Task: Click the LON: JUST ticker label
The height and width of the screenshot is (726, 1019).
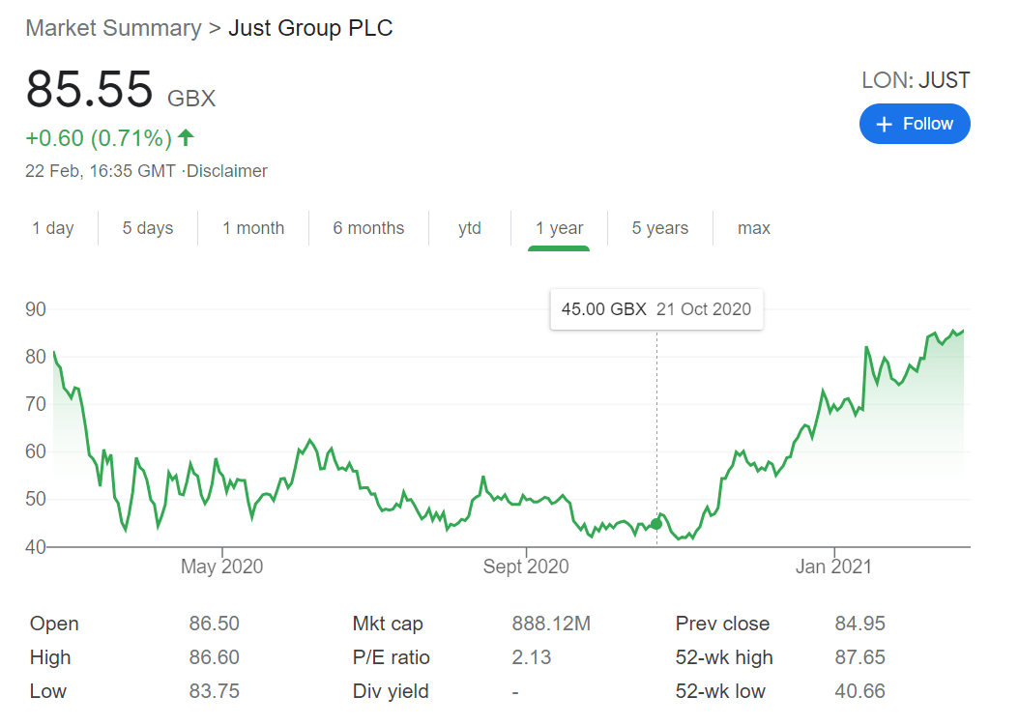Action: coord(916,80)
